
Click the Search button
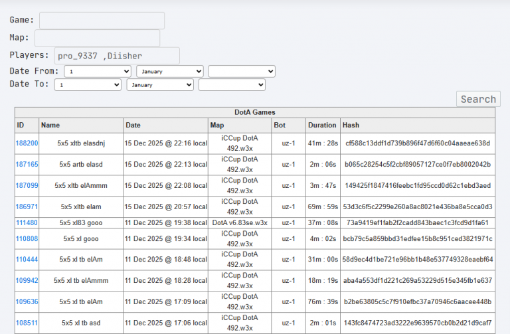478,99
